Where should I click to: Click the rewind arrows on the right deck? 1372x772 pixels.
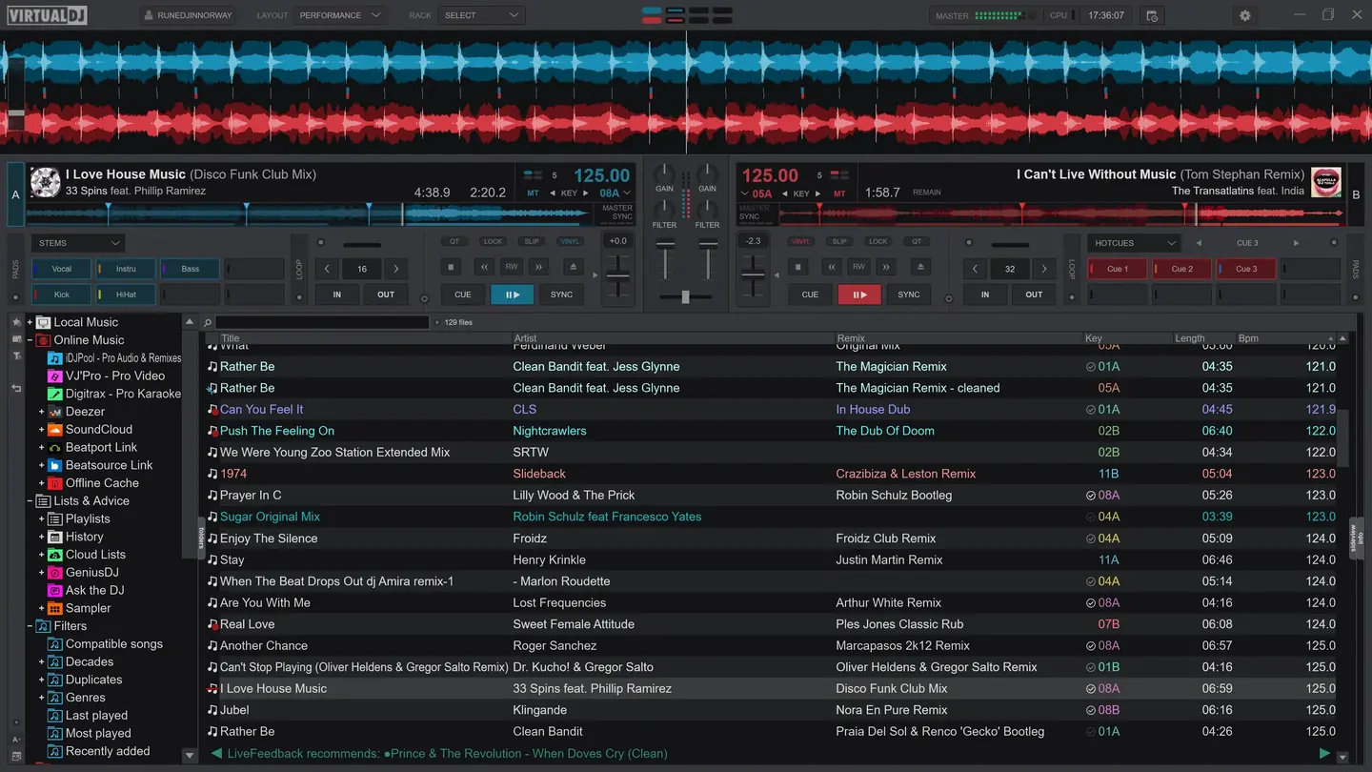(832, 268)
